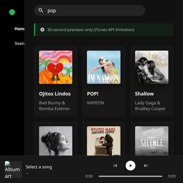Image resolution: width=183 pixels, height=183 pixels.
Task: Open the IM NAYEON album cover
Action: tap(104, 67)
